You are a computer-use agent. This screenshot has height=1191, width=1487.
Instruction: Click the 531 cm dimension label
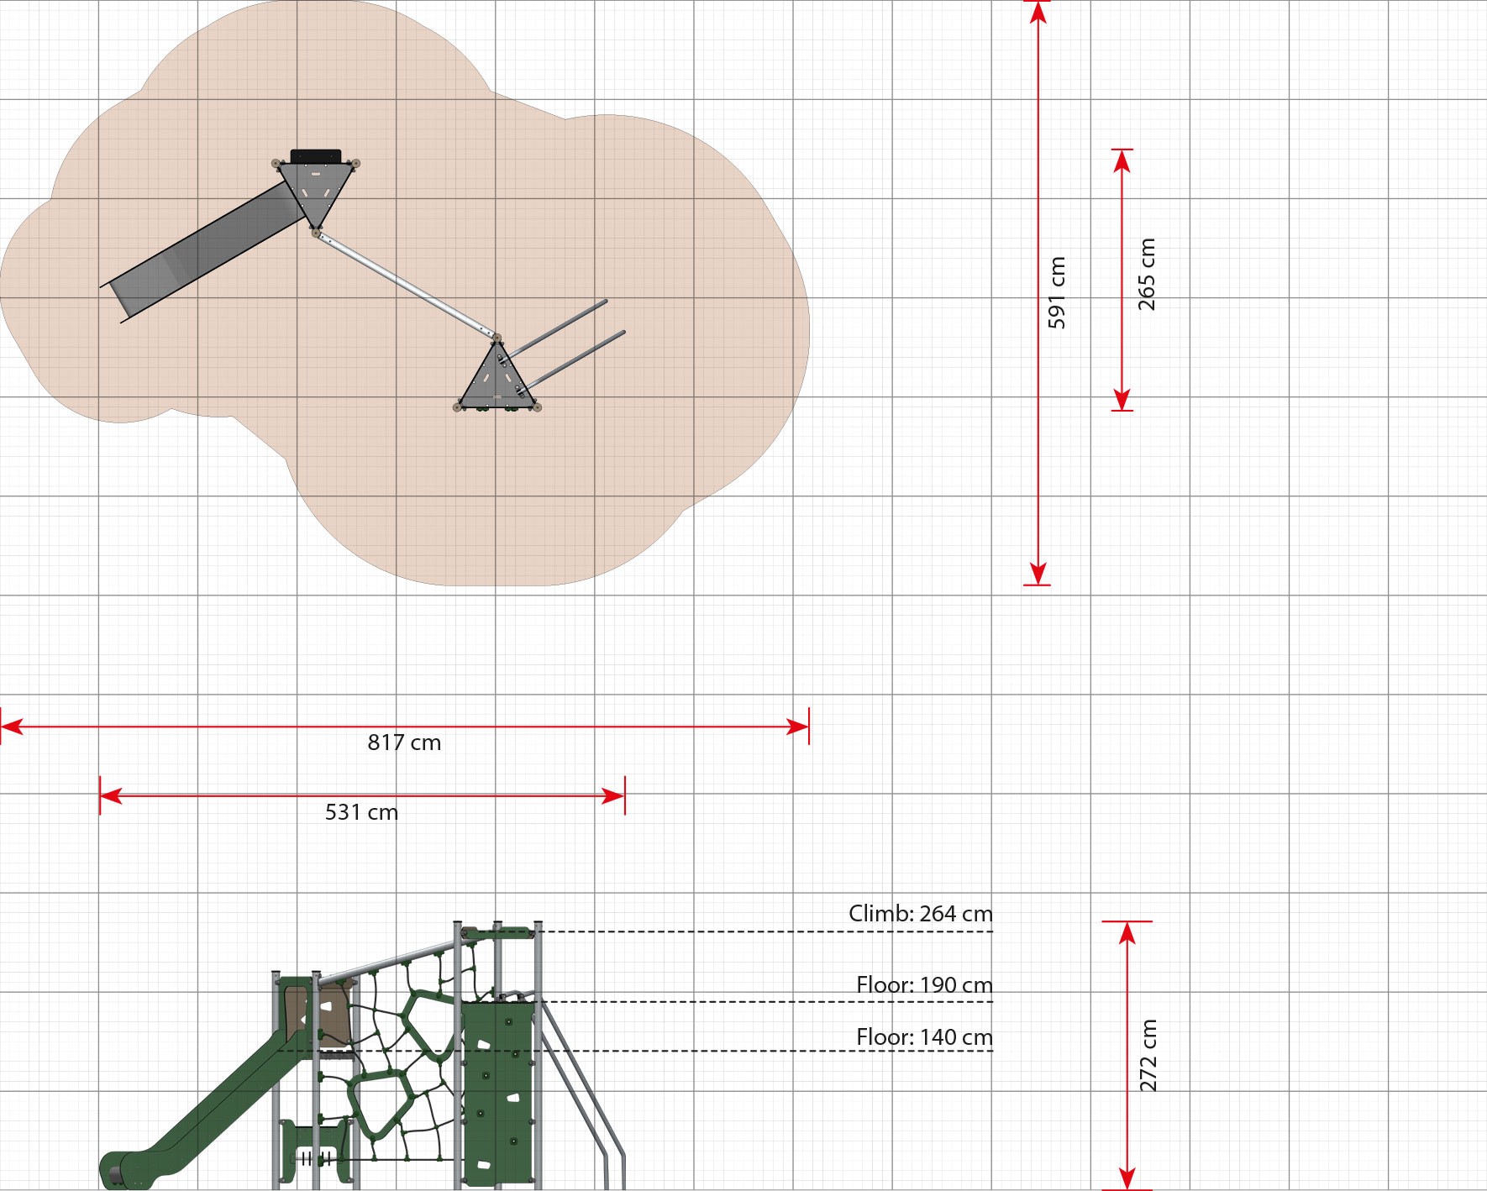(x=361, y=812)
